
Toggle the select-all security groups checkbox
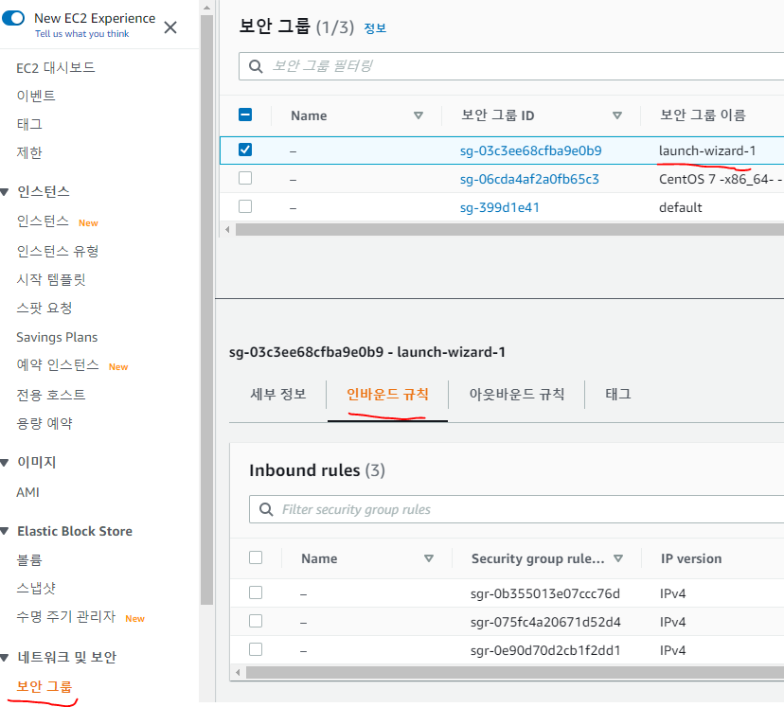tap(245, 115)
